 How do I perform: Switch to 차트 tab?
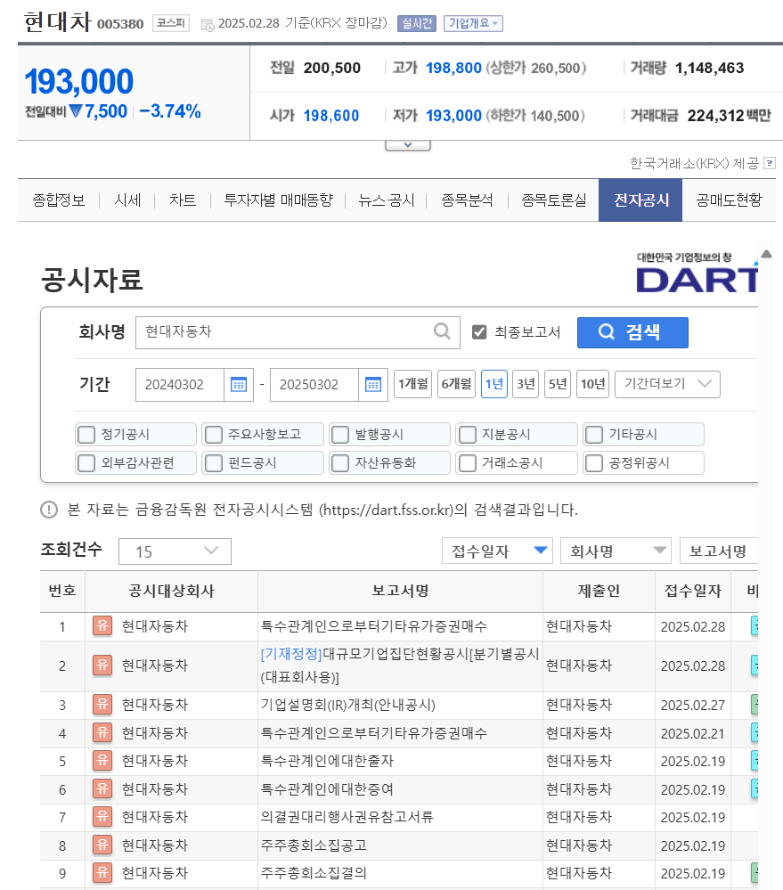pos(182,200)
